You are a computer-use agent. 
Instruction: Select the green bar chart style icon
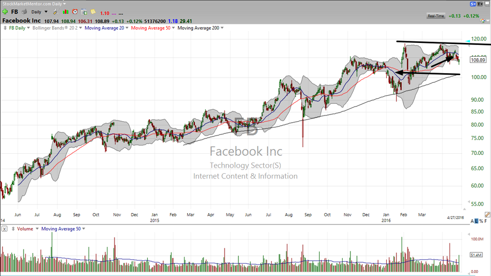(x=65, y=12)
